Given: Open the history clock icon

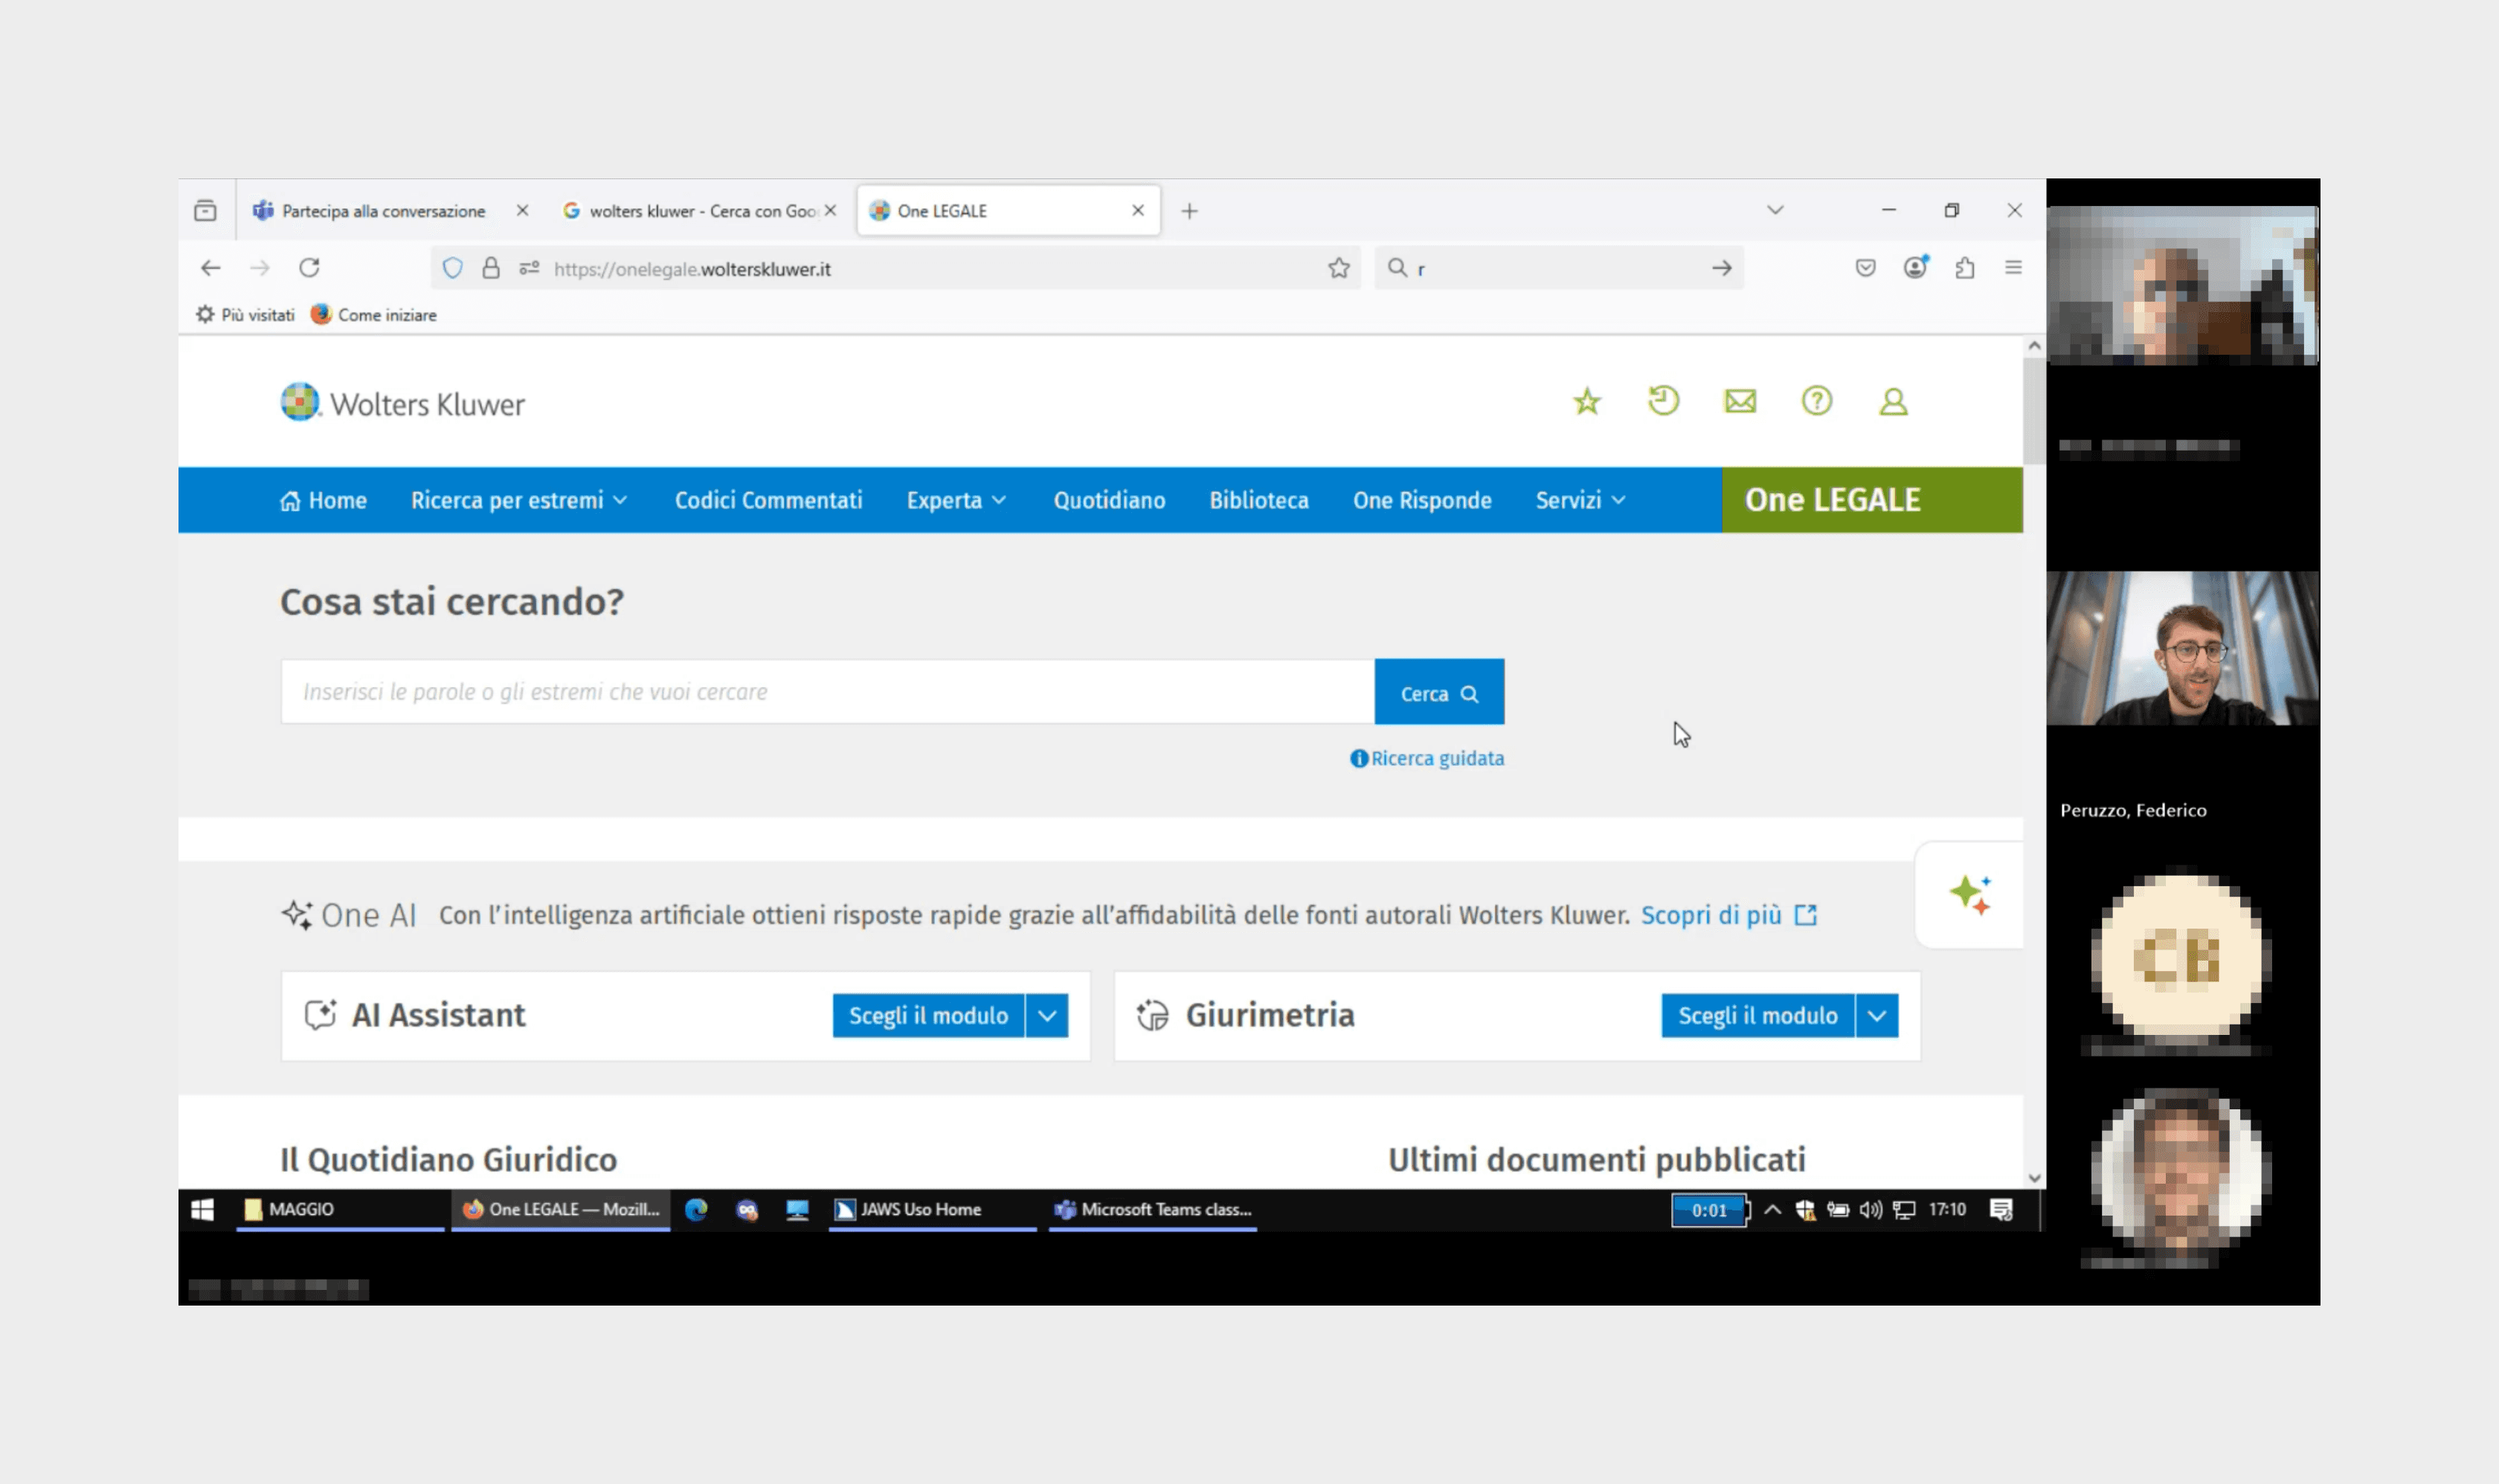Looking at the screenshot, I should (x=1663, y=401).
